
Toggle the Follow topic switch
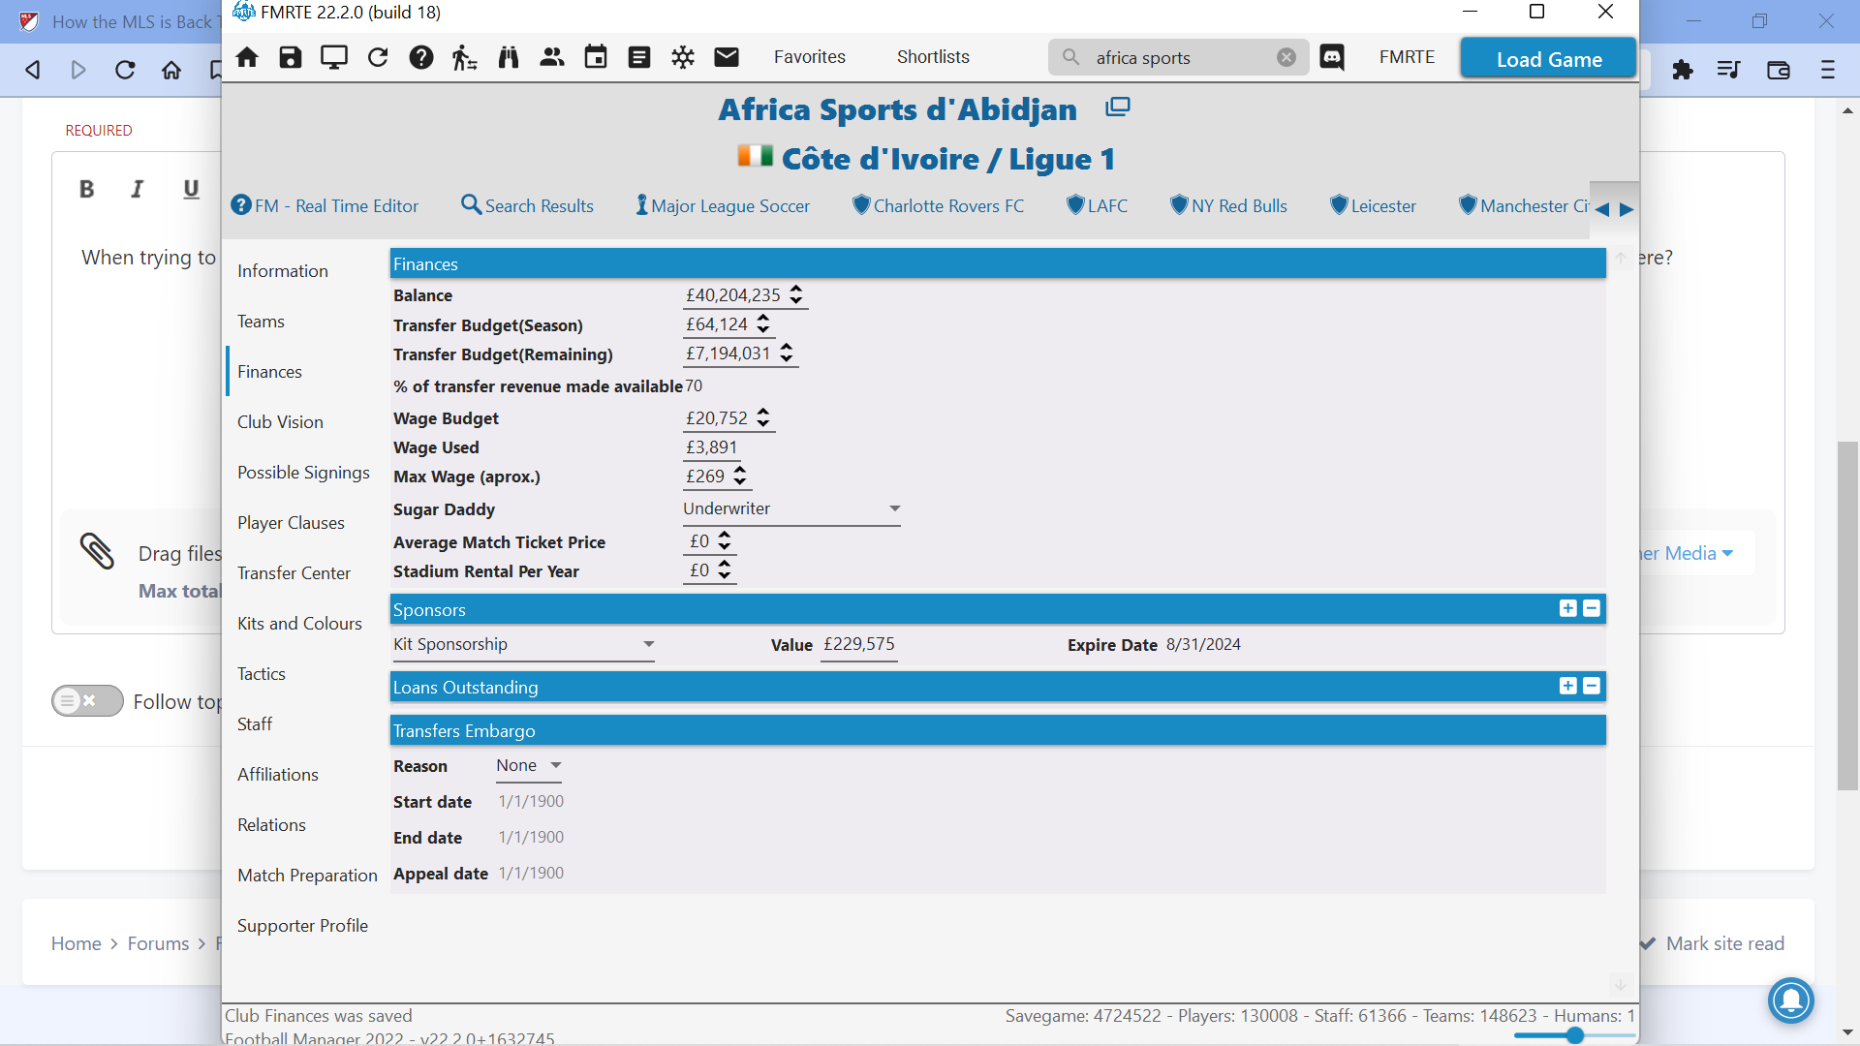pos(87,700)
